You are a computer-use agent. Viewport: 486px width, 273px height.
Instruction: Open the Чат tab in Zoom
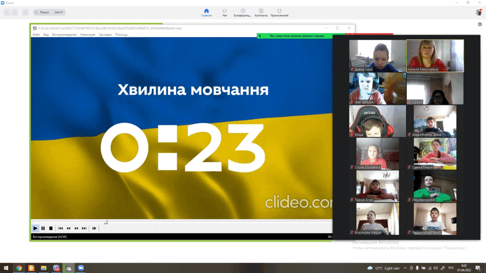(x=225, y=12)
